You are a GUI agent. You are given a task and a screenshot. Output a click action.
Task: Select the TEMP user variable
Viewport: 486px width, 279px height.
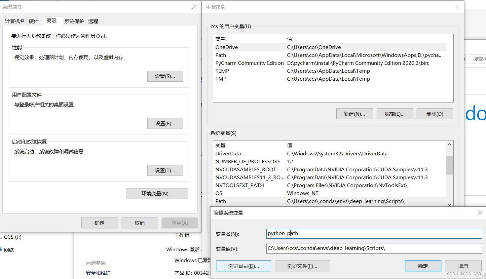[329, 71]
